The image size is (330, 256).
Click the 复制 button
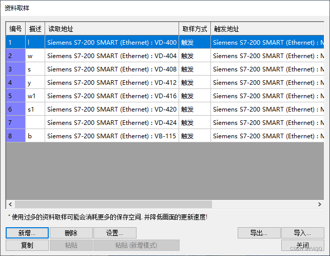(x=27, y=245)
